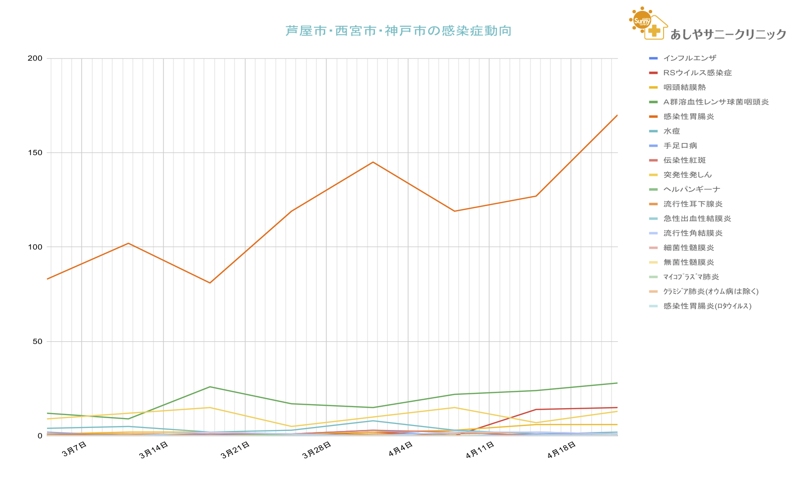Select the 急性出血性結膜炎 legend entry
This screenshot has height=480, width=796.
point(697,218)
